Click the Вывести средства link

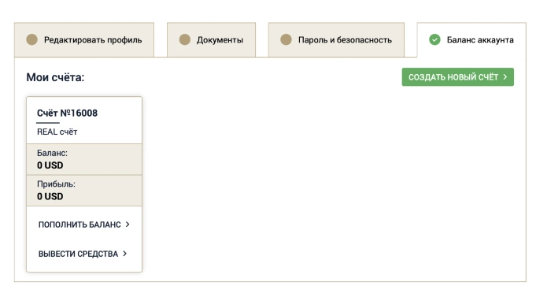[x=83, y=254]
